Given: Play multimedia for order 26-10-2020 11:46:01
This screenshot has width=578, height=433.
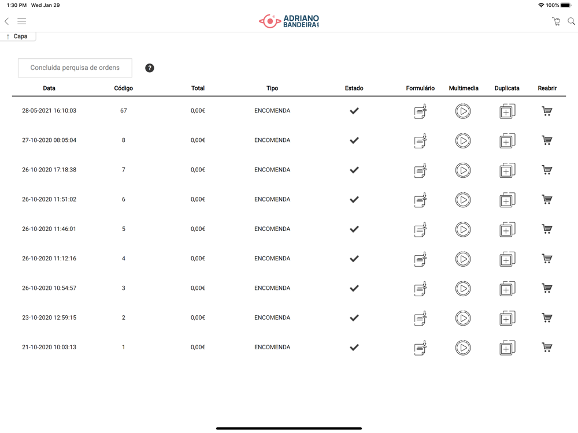Looking at the screenshot, I should click(x=463, y=229).
